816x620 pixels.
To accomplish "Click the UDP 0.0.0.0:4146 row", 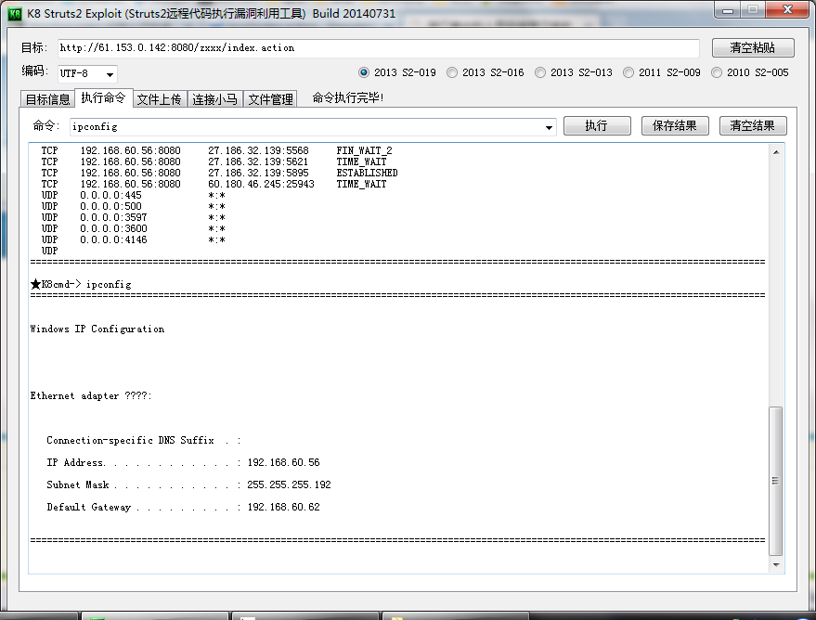I will pos(134,239).
